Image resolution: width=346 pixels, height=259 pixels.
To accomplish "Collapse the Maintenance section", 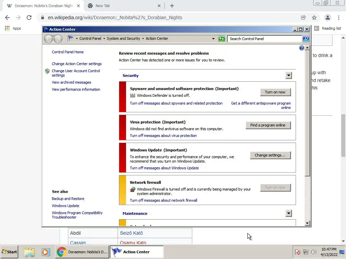I will (x=289, y=213).
